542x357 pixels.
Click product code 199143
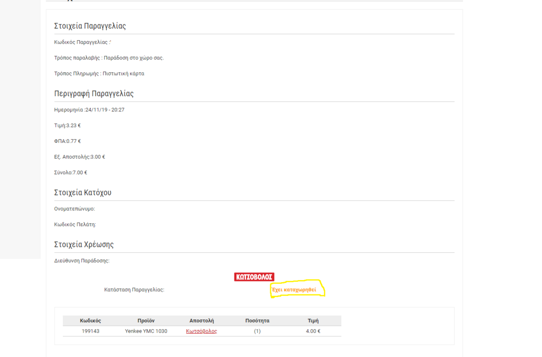click(90, 331)
